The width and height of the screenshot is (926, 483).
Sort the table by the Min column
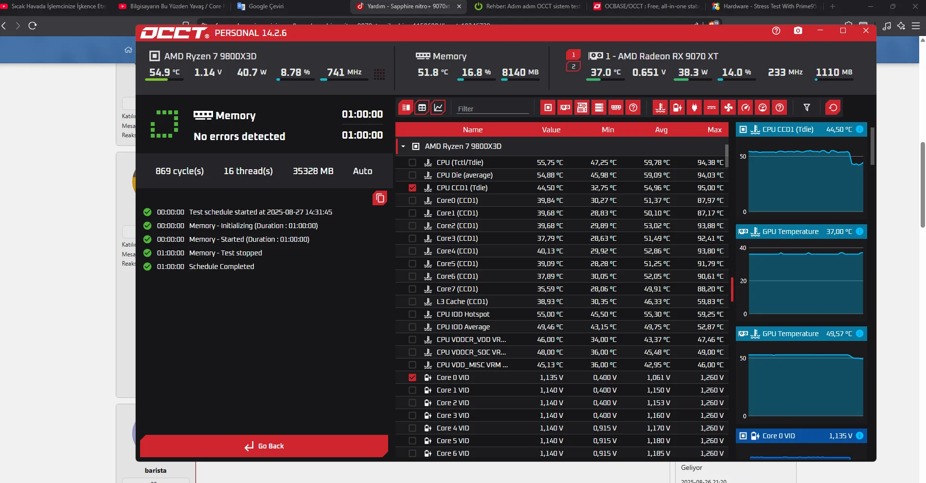pos(608,130)
